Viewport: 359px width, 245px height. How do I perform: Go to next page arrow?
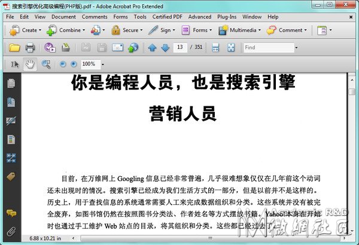tap(165, 48)
